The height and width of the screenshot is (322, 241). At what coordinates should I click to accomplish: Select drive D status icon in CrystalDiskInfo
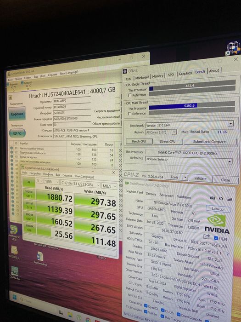[x=22, y=82]
